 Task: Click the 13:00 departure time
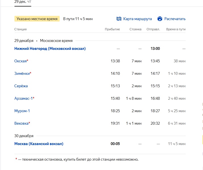155,48
